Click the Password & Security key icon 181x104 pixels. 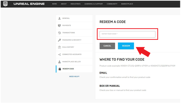click(59, 40)
